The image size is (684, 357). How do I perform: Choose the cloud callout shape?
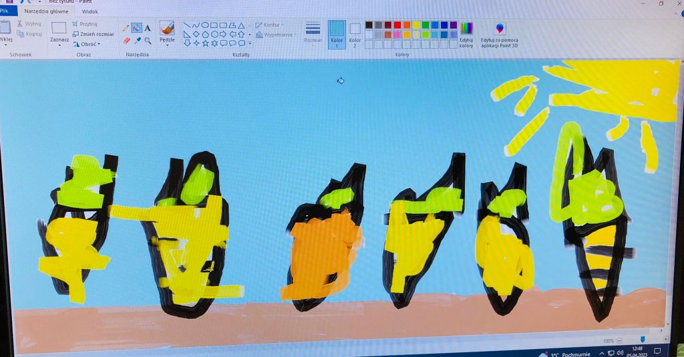(x=241, y=43)
